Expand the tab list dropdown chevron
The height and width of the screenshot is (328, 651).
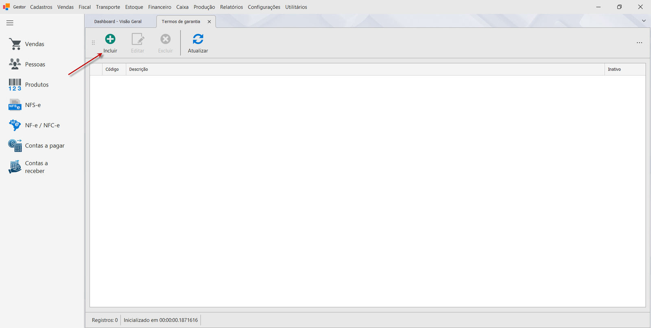point(644,21)
